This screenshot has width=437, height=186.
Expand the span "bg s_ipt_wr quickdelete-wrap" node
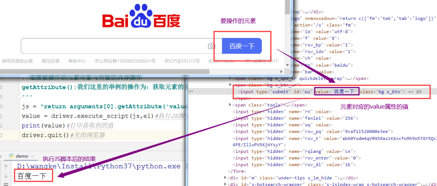pos(230,78)
